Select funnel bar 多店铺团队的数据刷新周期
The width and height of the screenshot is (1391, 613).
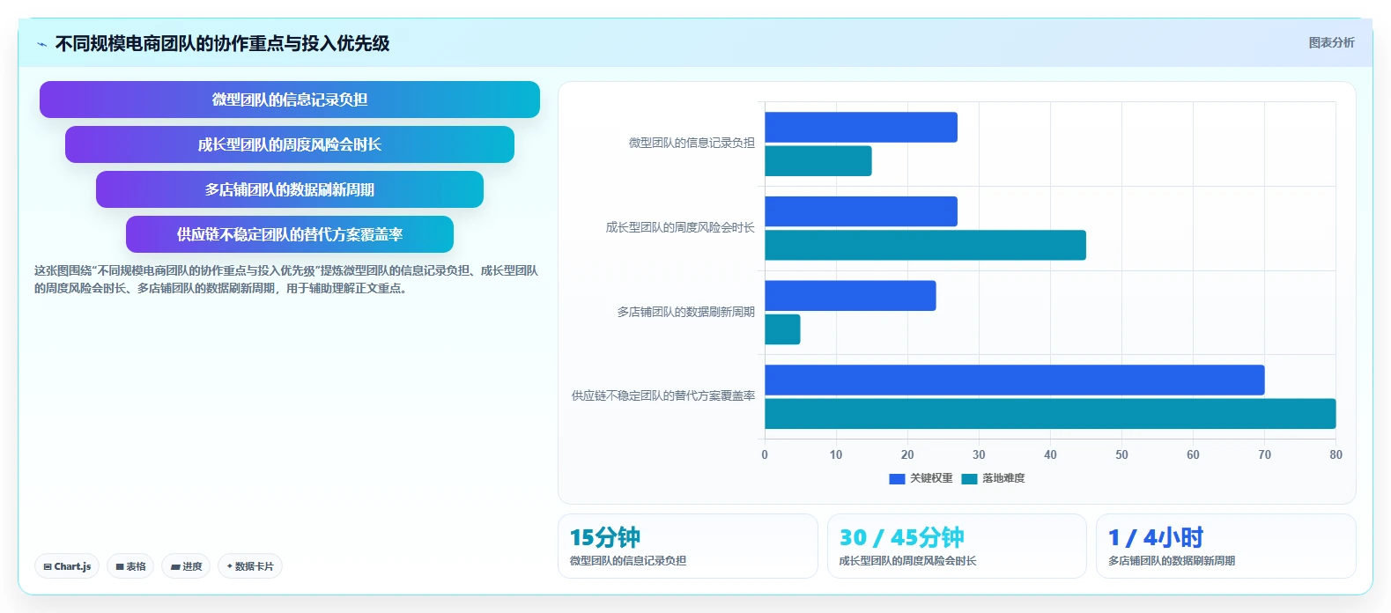click(290, 189)
